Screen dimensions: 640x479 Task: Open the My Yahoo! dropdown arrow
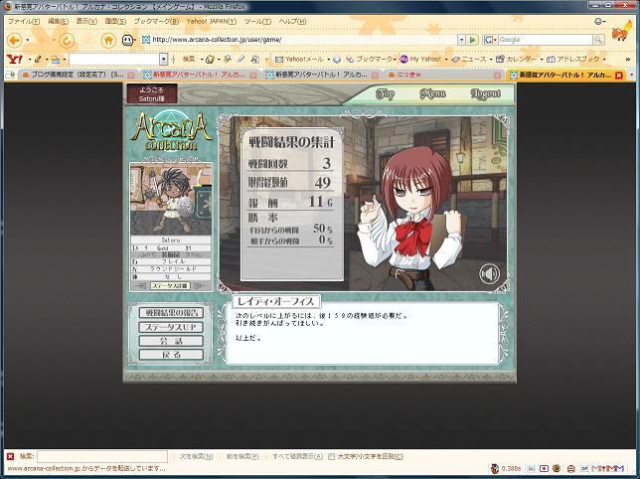(445, 60)
